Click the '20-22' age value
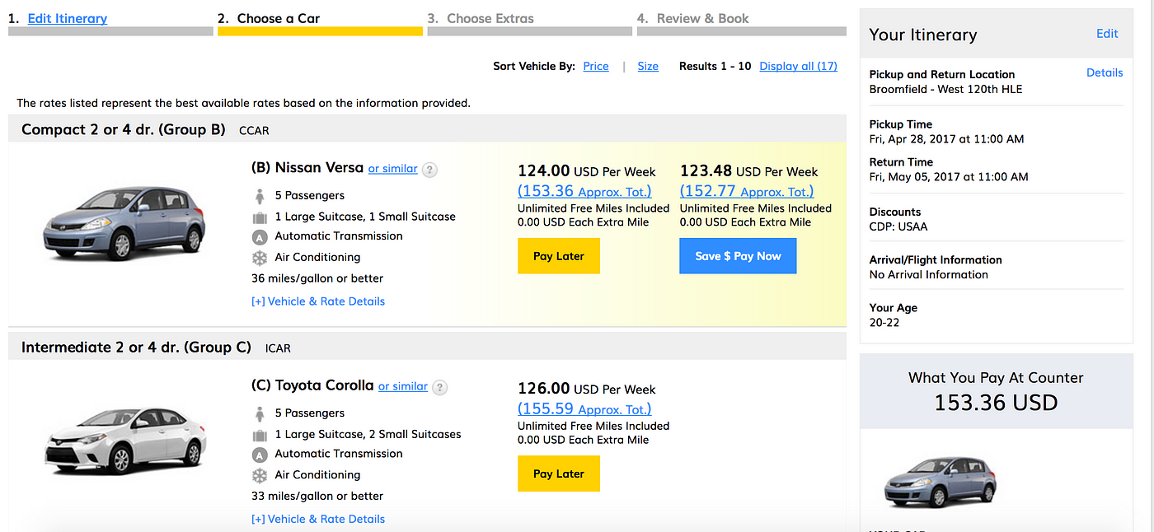Image resolution: width=1154 pixels, height=532 pixels. tap(884, 323)
